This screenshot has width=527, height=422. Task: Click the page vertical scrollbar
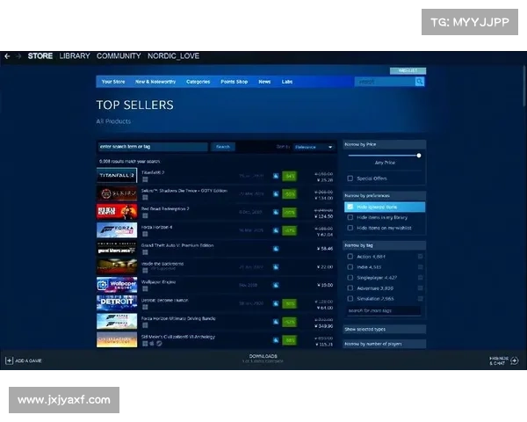(524, 87)
